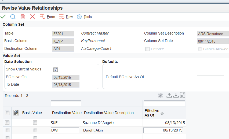The height and width of the screenshot is (139, 229).
Task: Click the maximize grid icon
Action: tap(183, 95)
